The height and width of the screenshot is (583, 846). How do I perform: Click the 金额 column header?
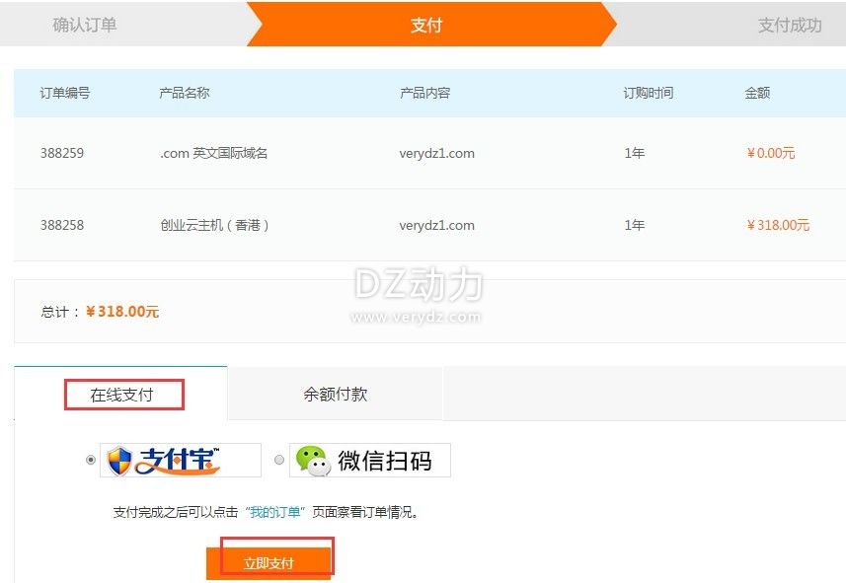tap(757, 93)
